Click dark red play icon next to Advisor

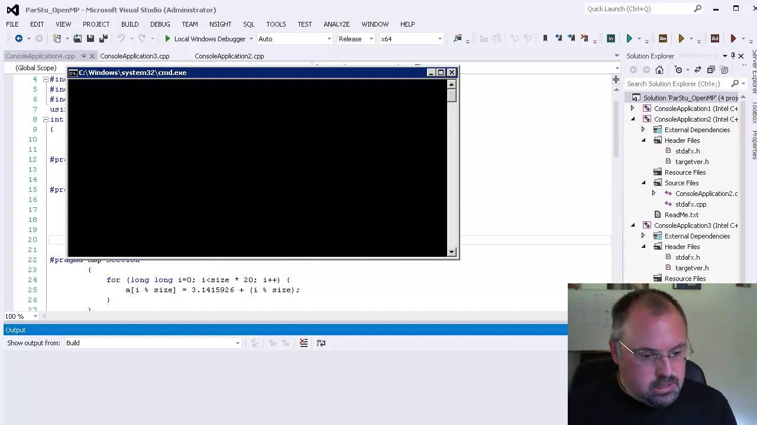click(x=733, y=38)
